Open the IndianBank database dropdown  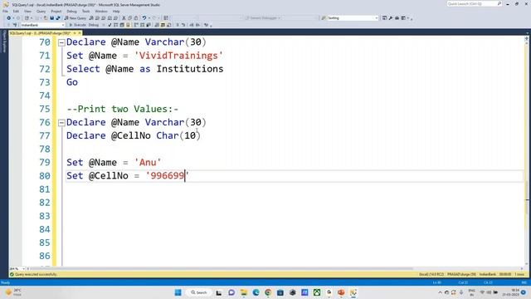[42, 25]
